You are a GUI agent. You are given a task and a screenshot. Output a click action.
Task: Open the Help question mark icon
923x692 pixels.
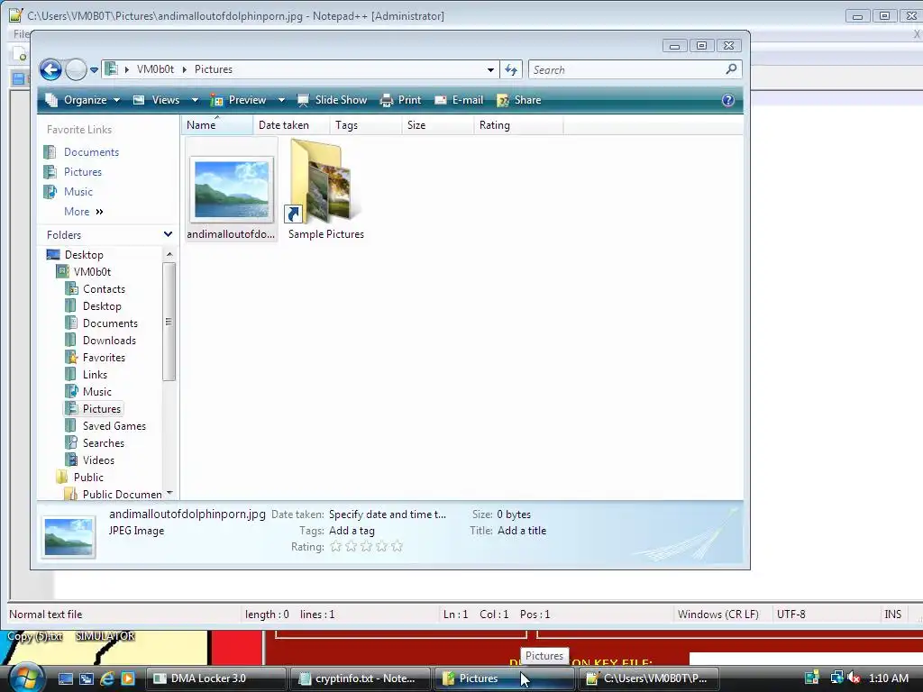pyautogui.click(x=728, y=100)
